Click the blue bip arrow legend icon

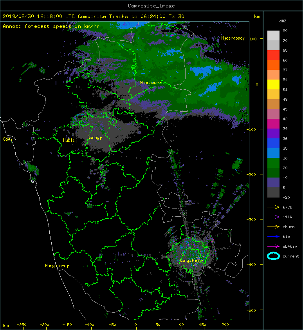point(273,237)
